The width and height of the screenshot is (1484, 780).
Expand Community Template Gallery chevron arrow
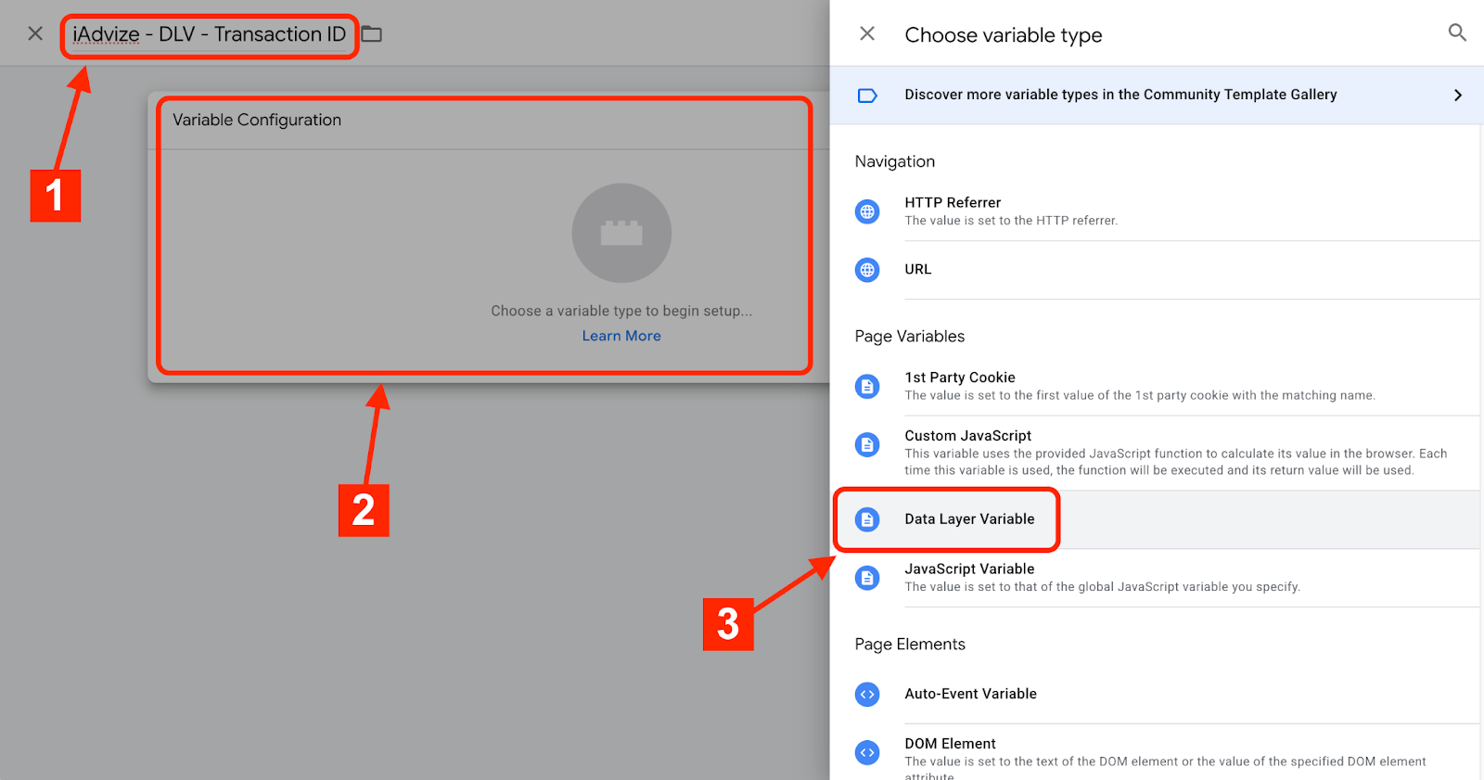(x=1457, y=95)
